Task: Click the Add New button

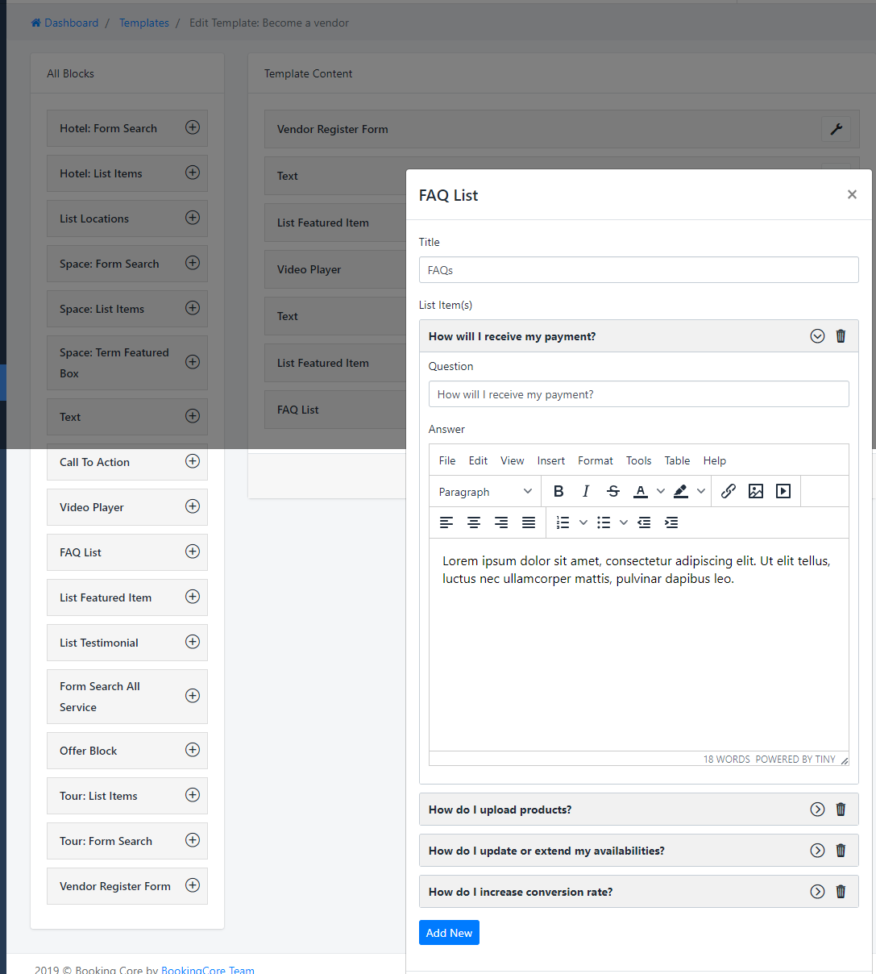Action: click(x=449, y=933)
